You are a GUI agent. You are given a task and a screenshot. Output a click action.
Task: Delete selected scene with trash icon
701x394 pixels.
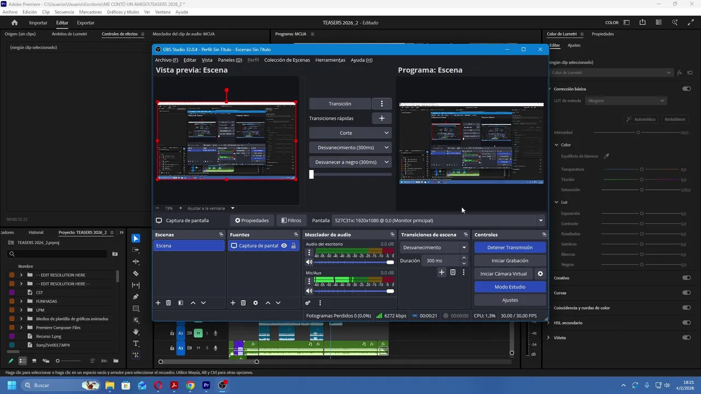point(169,303)
